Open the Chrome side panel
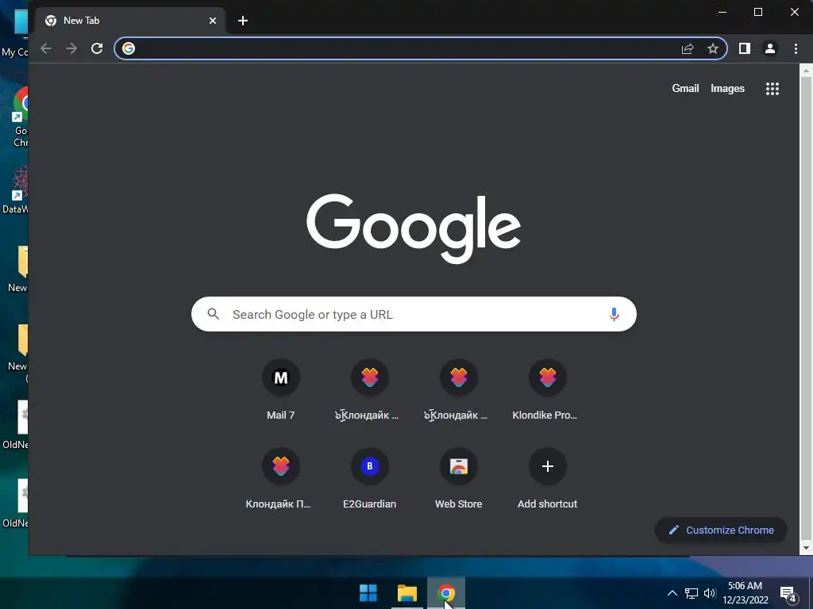 745,48
